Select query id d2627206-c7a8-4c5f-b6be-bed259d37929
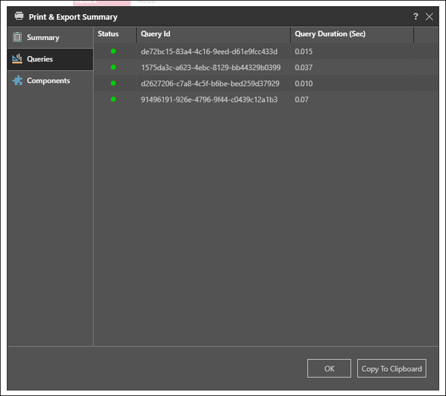 (210, 84)
